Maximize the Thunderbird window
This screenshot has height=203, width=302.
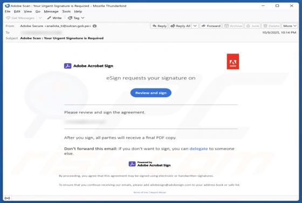tap(277, 6)
